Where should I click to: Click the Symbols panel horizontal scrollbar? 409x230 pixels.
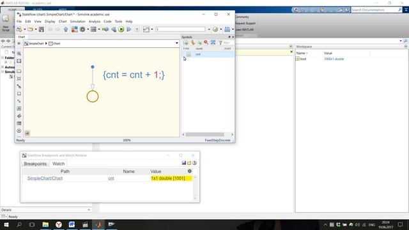tap(204, 135)
